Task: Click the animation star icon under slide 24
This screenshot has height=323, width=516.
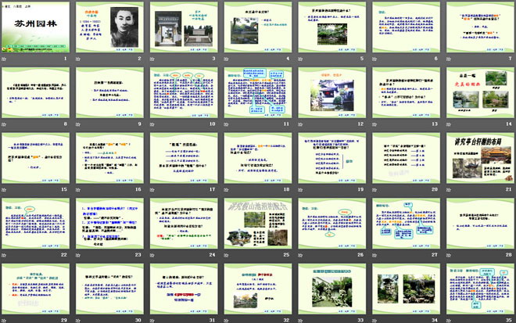Action: [x=152, y=255]
